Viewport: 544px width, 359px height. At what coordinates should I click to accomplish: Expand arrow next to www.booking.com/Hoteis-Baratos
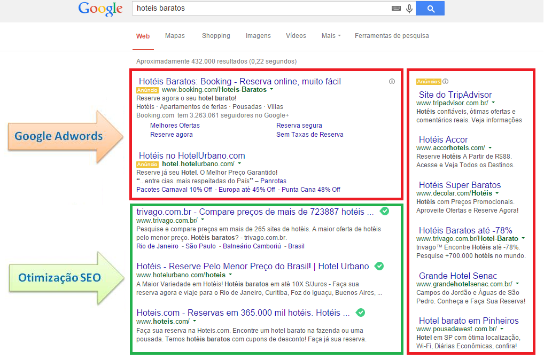271,90
